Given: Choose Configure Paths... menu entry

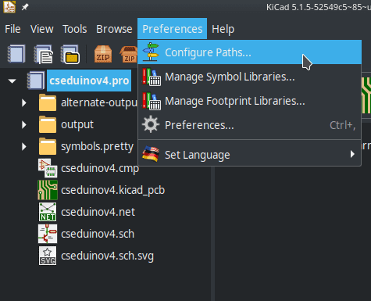Looking at the screenshot, I should point(250,52).
